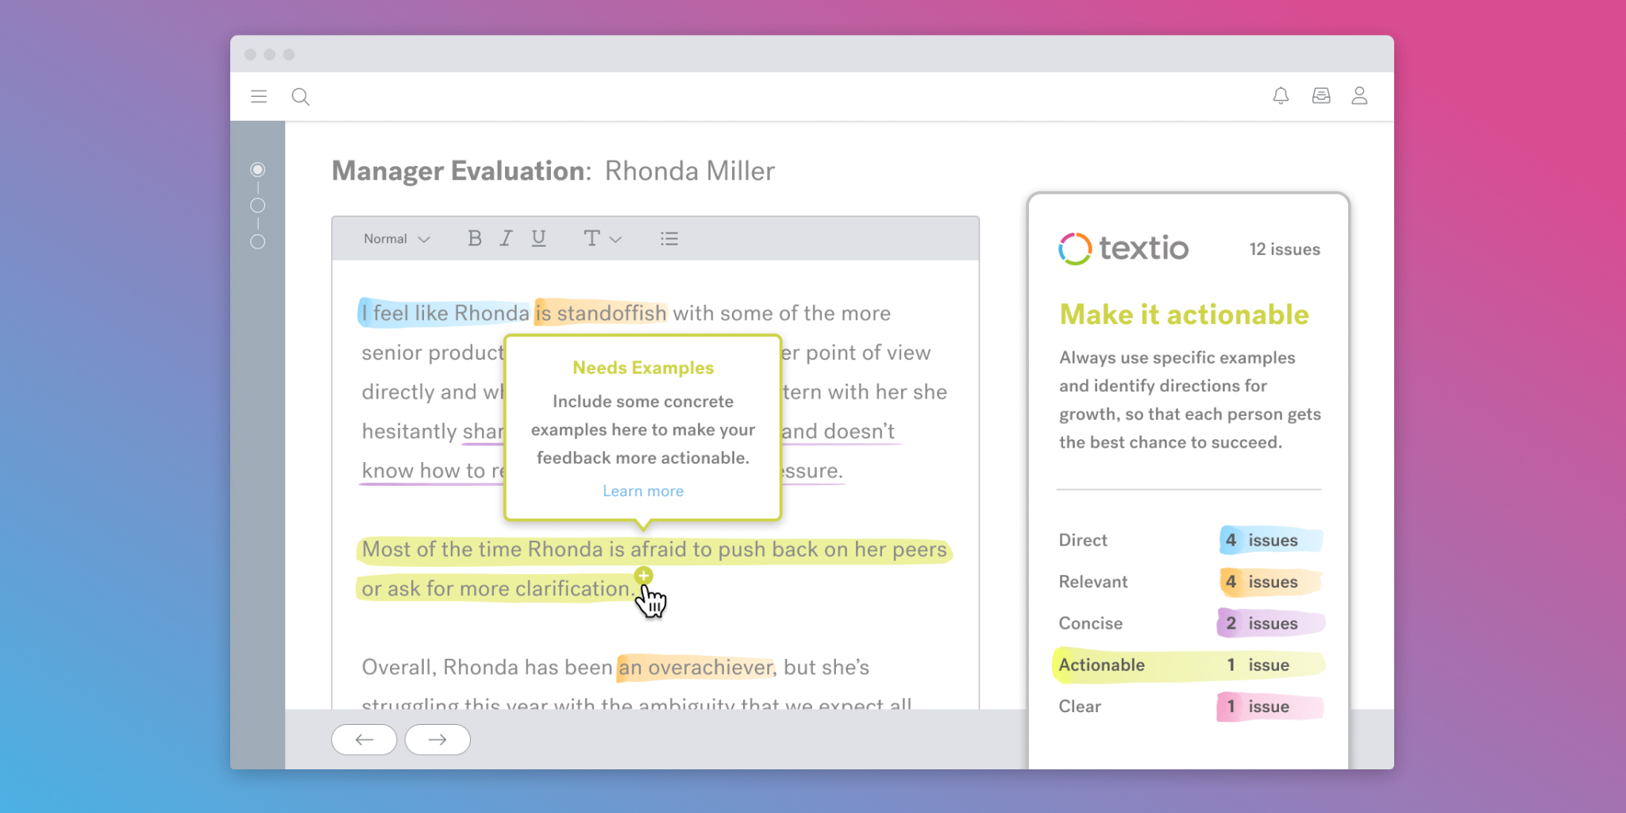Click the forward arrow navigation button
Image resolution: width=1626 pixels, height=813 pixels.
[437, 739]
